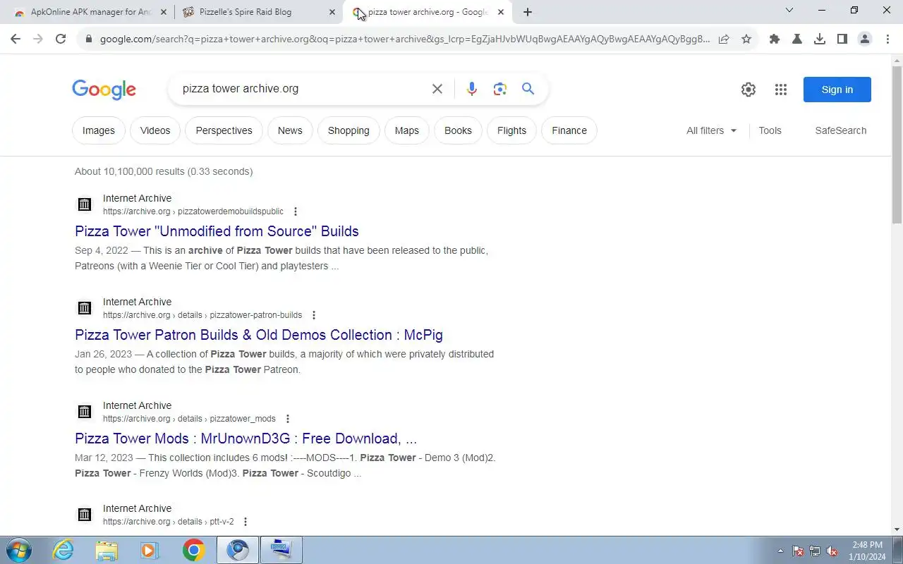Open Windows Media Player taskbar icon
Screen dimensions: 903x564
pos(150,550)
